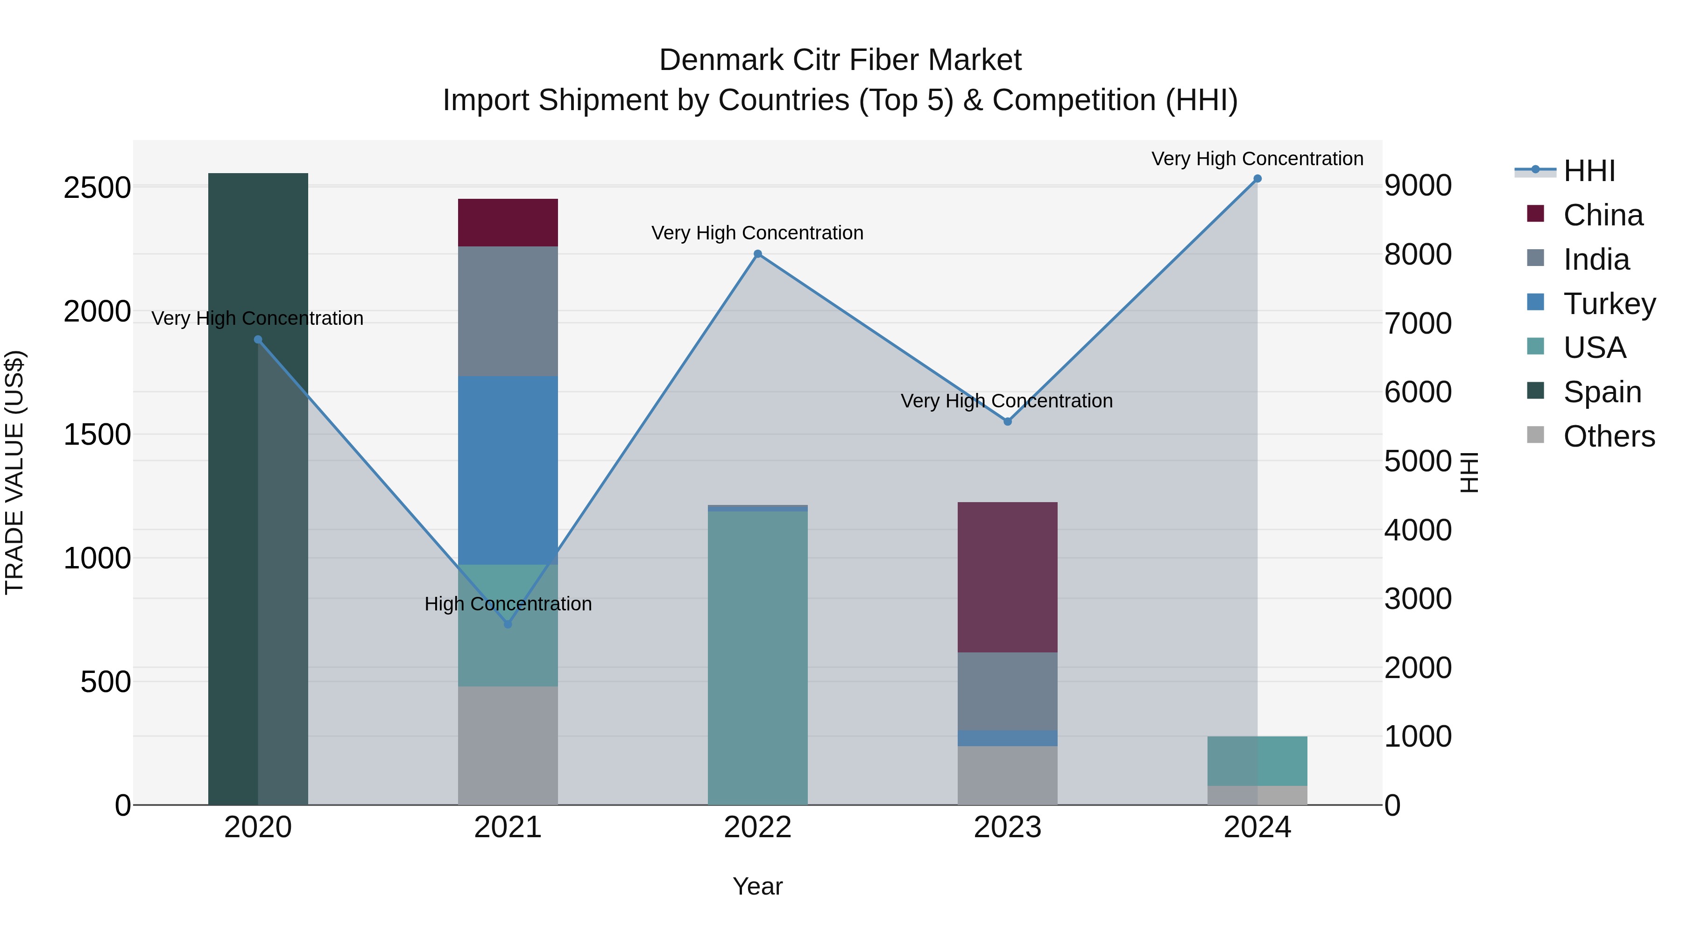
Task: Select the 2023 China bar segment
Action: tap(1008, 577)
